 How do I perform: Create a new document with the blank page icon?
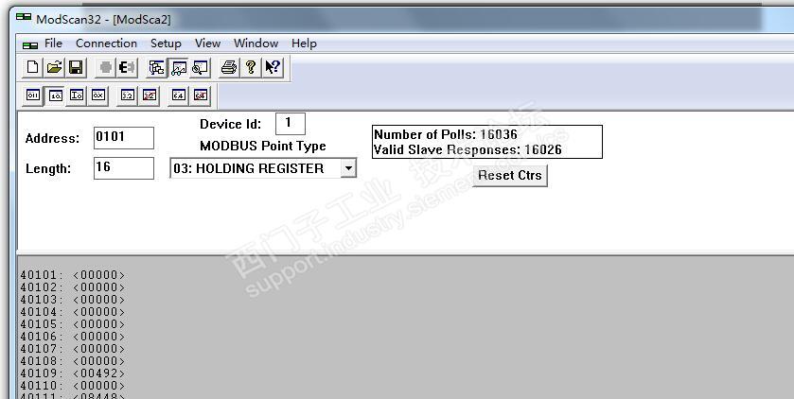coord(33,67)
